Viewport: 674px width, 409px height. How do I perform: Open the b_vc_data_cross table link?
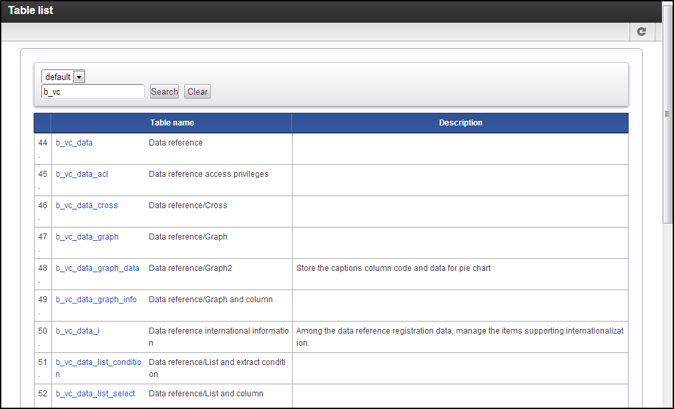coord(87,206)
